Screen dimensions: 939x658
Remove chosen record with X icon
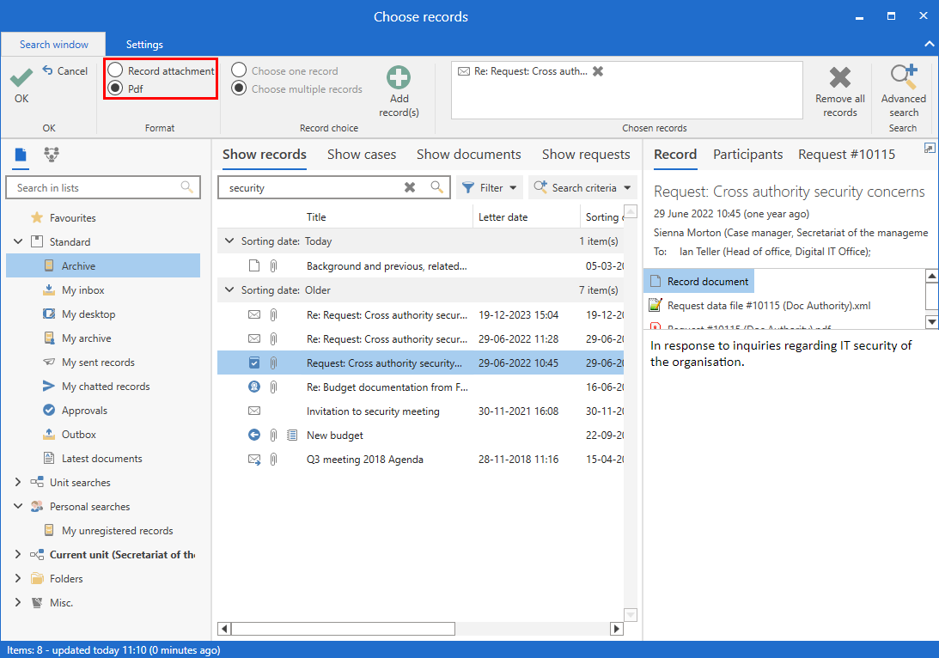coord(598,71)
